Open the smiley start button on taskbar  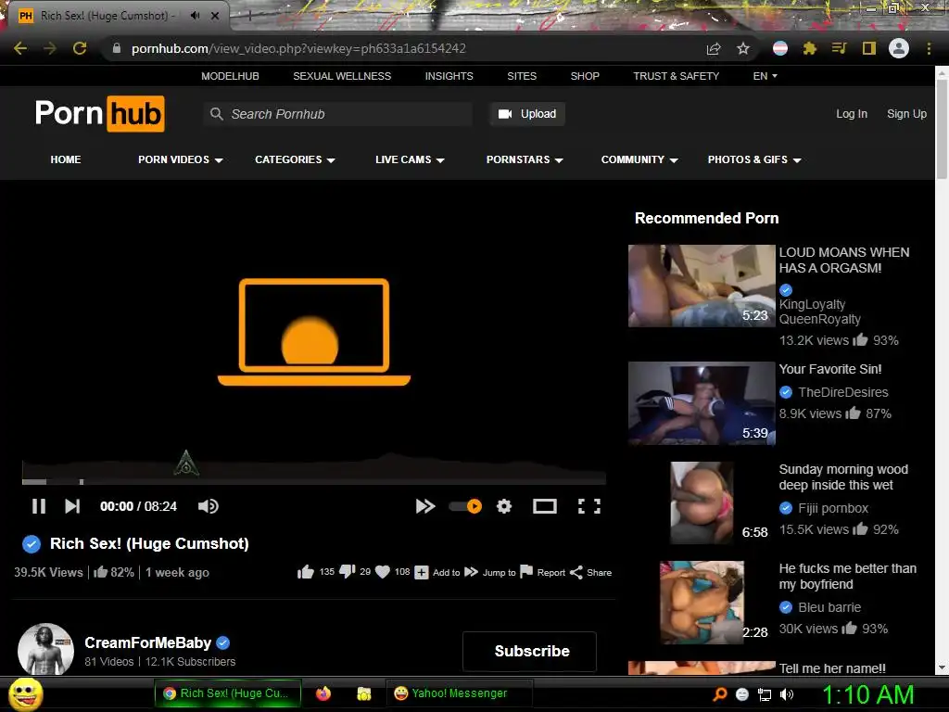[x=25, y=694]
